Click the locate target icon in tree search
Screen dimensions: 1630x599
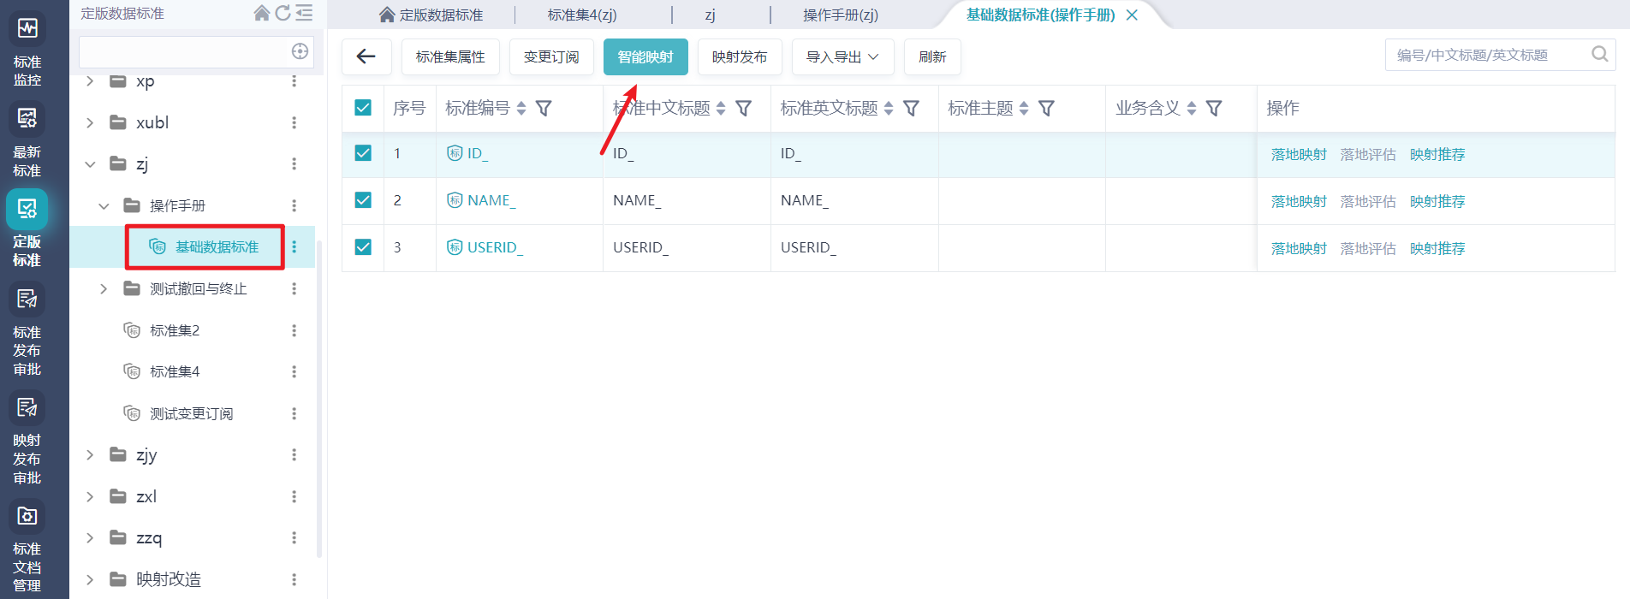click(300, 51)
